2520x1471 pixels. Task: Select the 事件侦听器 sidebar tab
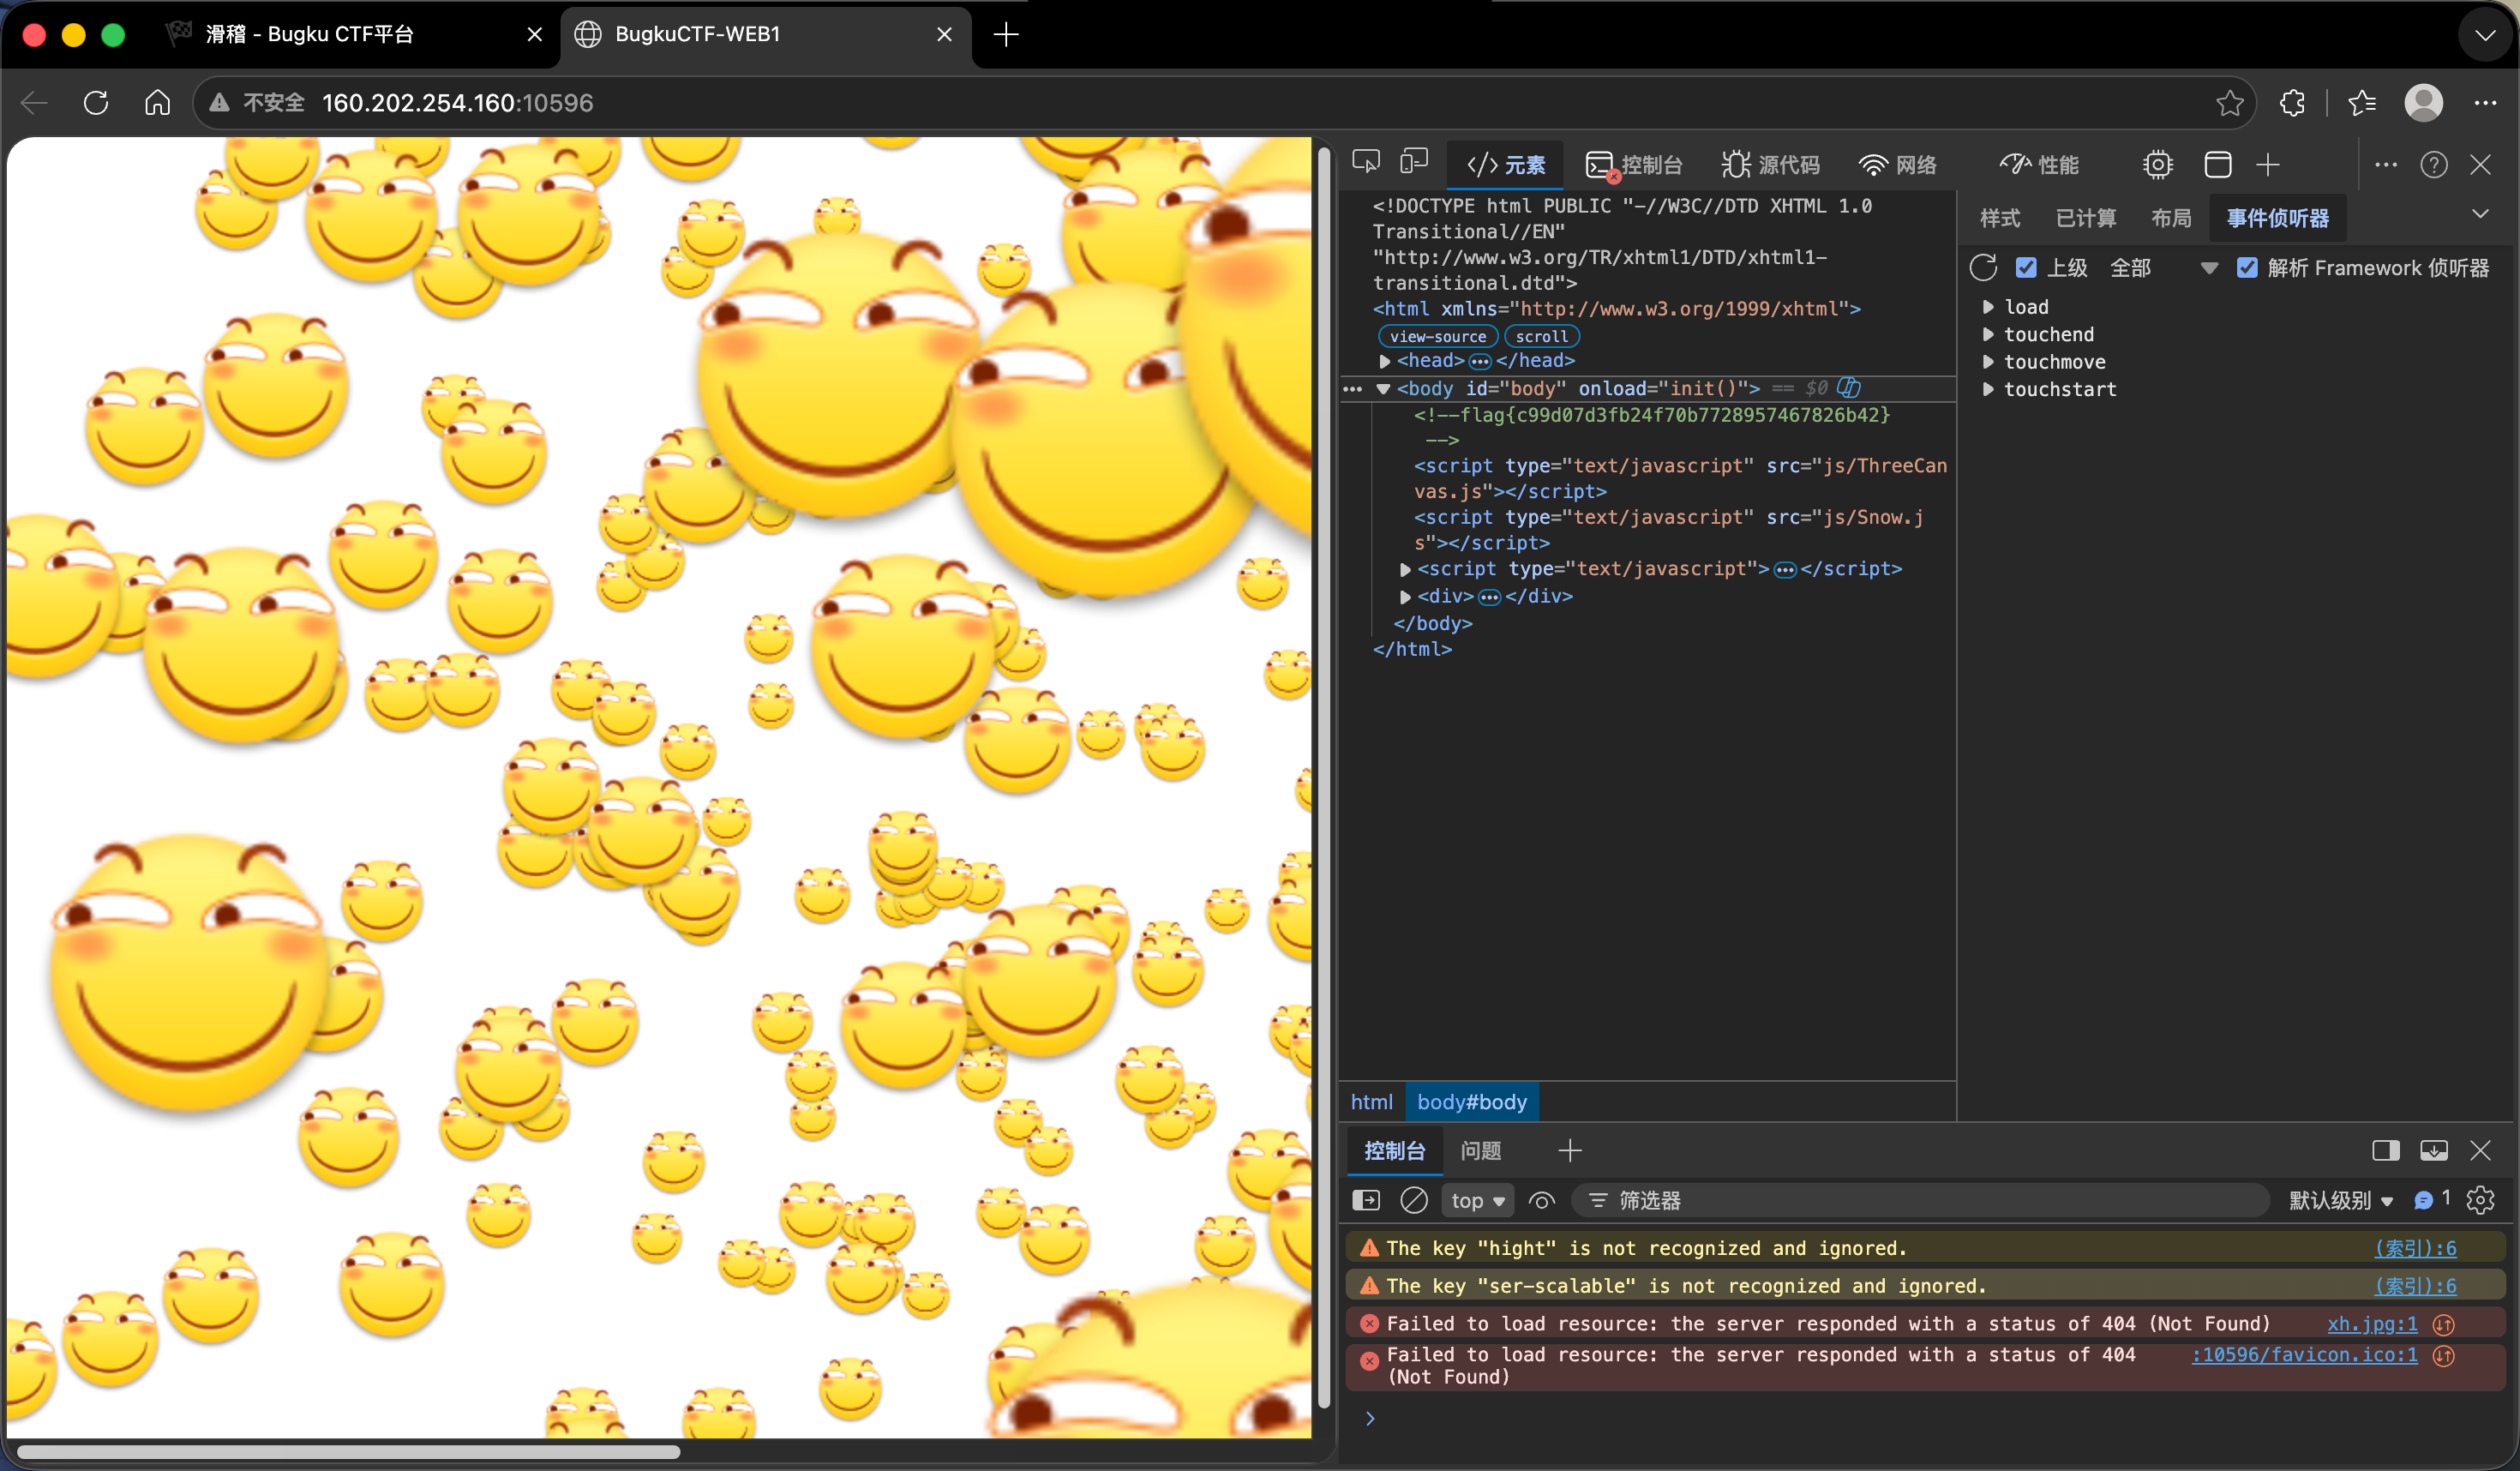click(x=2278, y=218)
